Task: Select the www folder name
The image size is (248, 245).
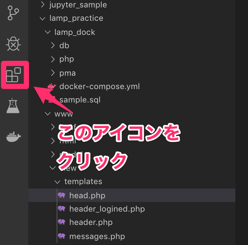Action: pos(64,114)
